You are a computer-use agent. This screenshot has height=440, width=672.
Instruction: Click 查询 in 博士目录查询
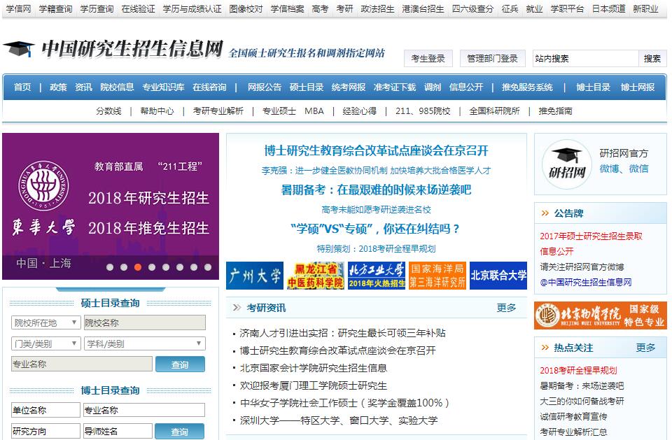tap(180, 432)
